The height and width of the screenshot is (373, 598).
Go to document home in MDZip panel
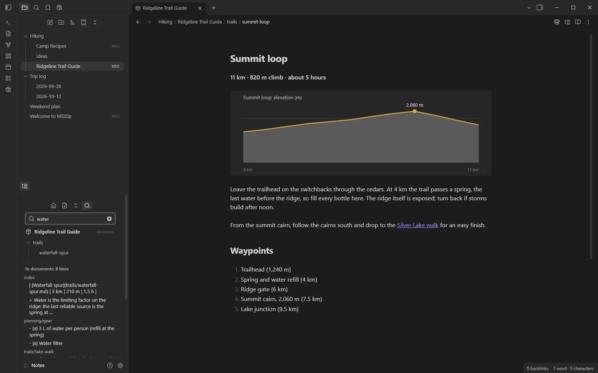click(x=53, y=206)
